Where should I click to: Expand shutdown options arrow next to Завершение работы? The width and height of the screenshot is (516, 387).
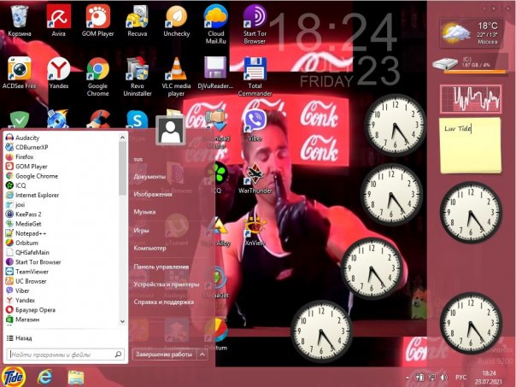[x=202, y=354]
